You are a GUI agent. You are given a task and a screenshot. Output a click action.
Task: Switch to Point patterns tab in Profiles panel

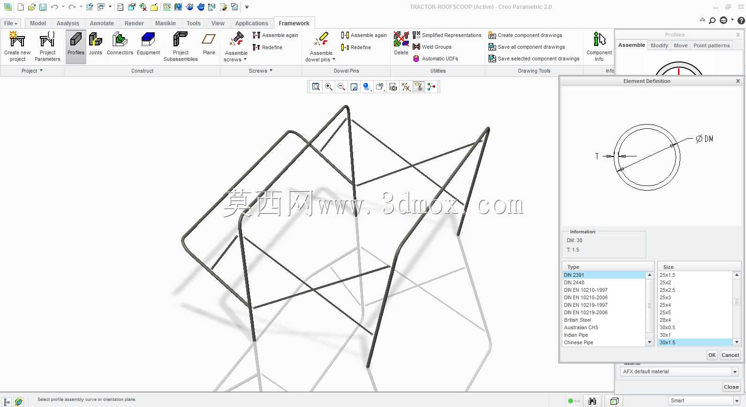[x=711, y=45]
